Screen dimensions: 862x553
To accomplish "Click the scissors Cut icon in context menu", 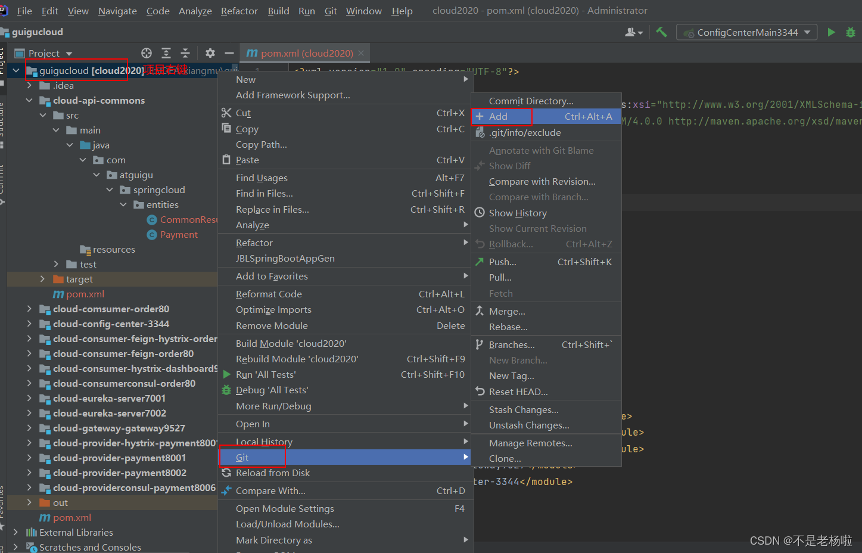I will [x=226, y=113].
